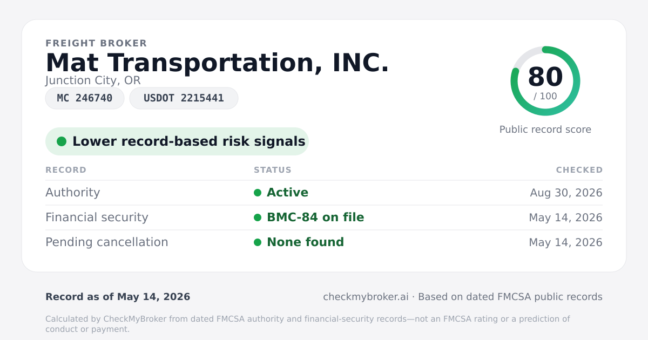Select the USDOT 2215441 badge
The width and height of the screenshot is (648, 340).
[184, 98]
